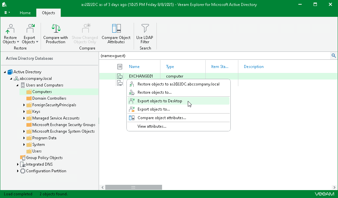Click the list column header icon
The height and width of the screenshot is (198, 338).
tap(120, 67)
